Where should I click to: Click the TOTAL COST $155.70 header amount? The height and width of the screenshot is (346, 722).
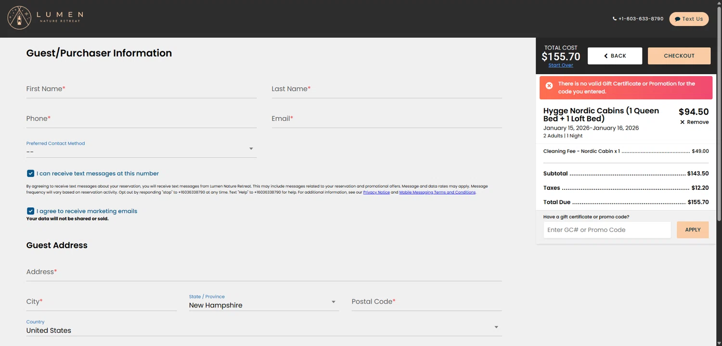(561, 57)
